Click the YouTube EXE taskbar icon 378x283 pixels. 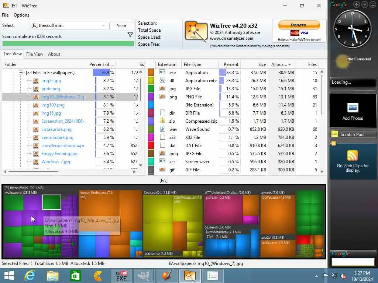point(121,276)
